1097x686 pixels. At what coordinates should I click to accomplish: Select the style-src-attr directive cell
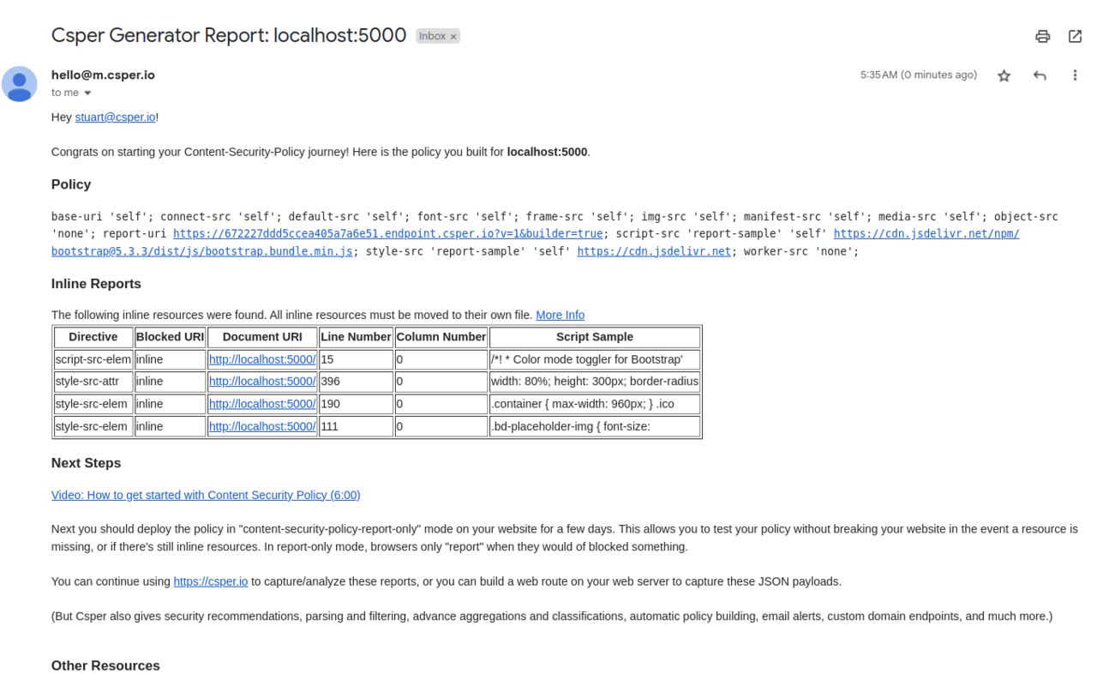tap(93, 382)
